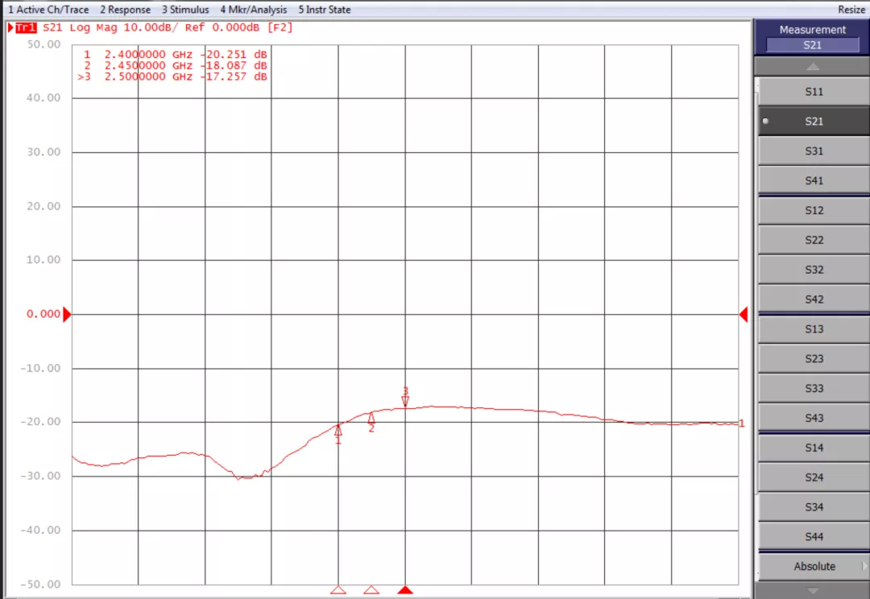Click the marker 3 readout at 2.5 GHz
Image resolution: width=870 pixels, height=599 pixels.
coord(172,76)
